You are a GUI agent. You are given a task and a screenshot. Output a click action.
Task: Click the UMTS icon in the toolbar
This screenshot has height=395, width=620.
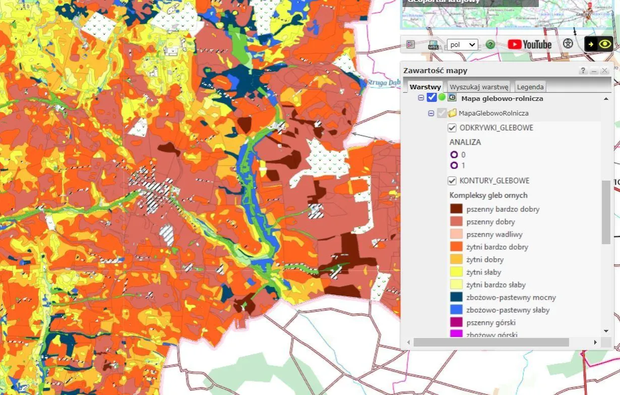tap(432, 44)
